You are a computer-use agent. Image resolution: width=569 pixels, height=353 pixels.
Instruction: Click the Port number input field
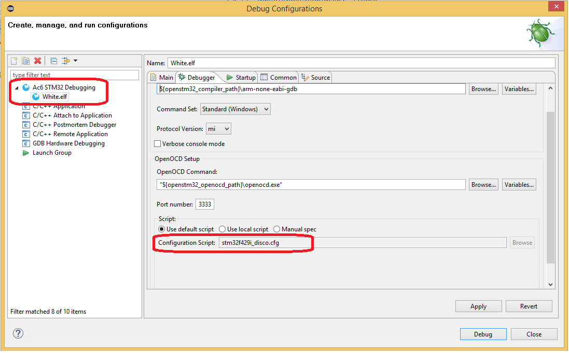pos(204,204)
